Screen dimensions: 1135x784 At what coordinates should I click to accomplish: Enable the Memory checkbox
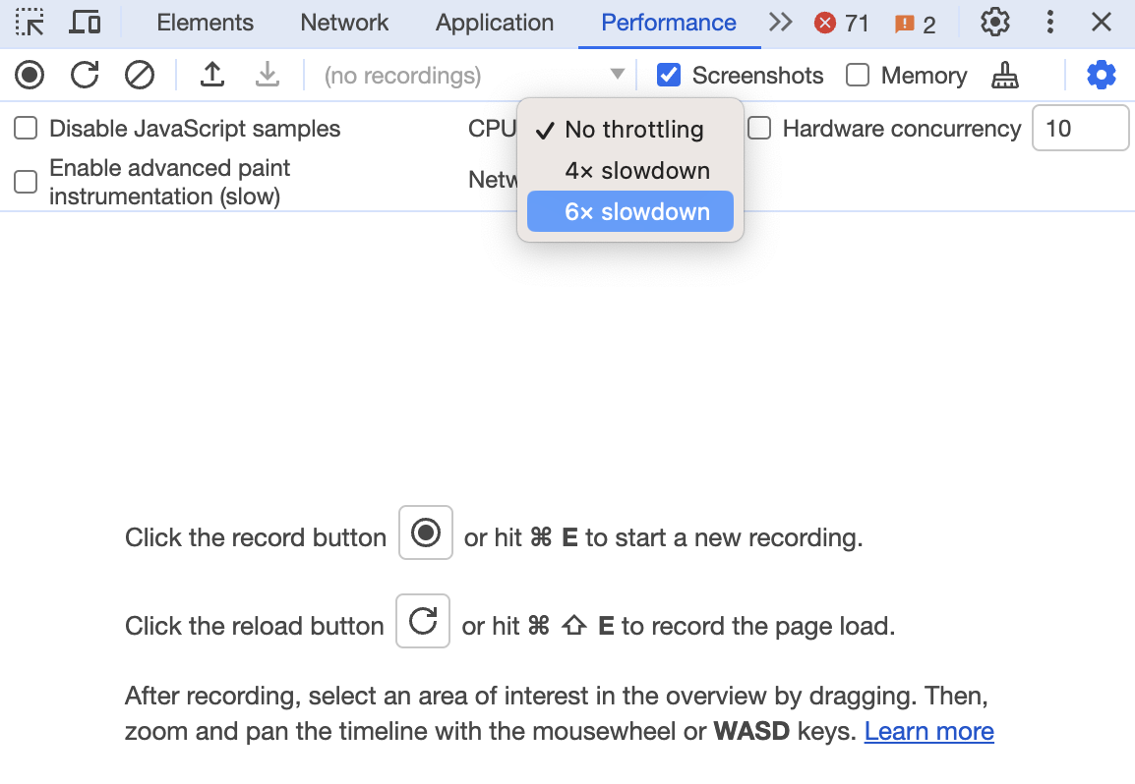(858, 75)
